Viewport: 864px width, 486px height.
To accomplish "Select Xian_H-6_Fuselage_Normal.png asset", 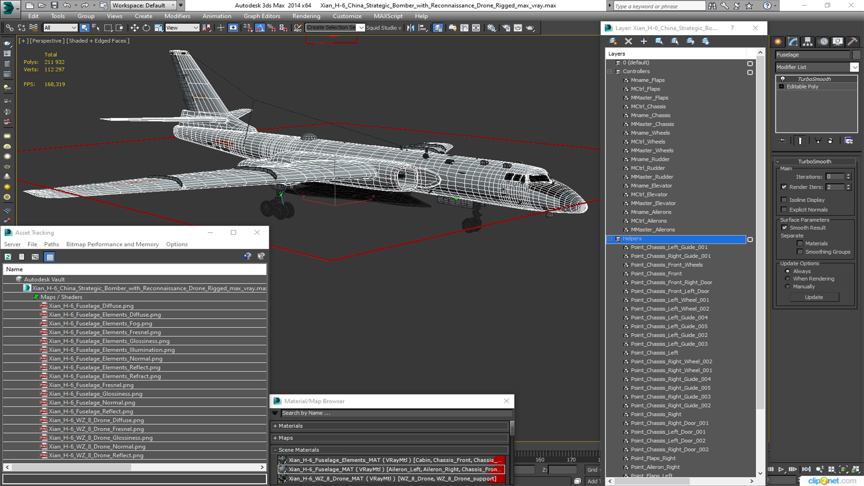I will pyautogui.click(x=92, y=403).
